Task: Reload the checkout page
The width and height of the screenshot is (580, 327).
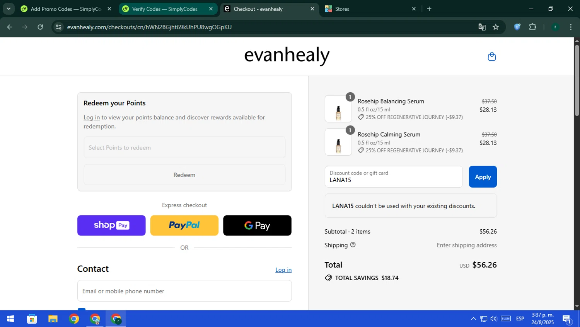Action: click(40, 27)
